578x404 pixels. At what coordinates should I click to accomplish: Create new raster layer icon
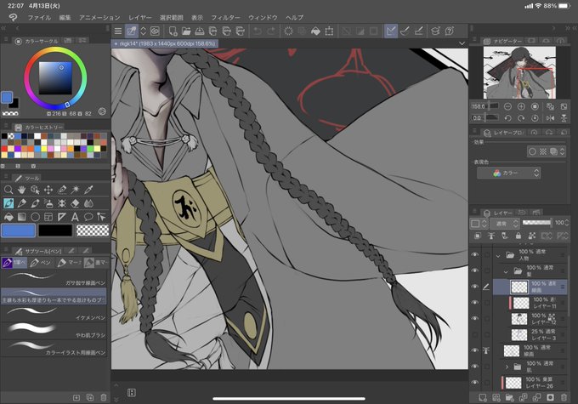[483, 397]
